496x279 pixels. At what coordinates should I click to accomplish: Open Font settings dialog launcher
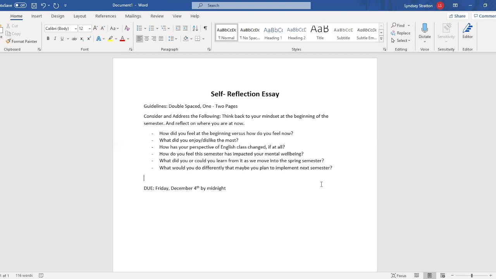[131, 50]
